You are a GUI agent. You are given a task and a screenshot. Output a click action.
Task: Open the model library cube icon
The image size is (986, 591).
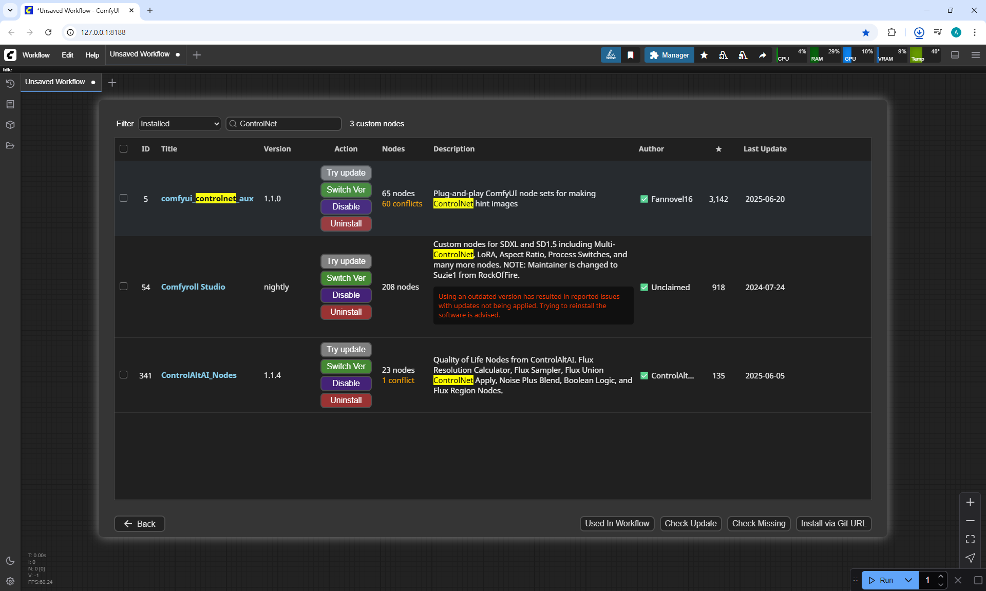10,125
